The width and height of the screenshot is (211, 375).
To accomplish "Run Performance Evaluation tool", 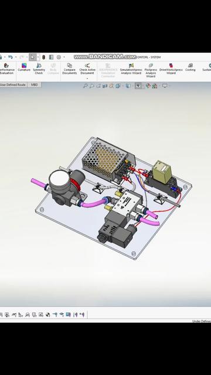I will [x=6, y=69].
